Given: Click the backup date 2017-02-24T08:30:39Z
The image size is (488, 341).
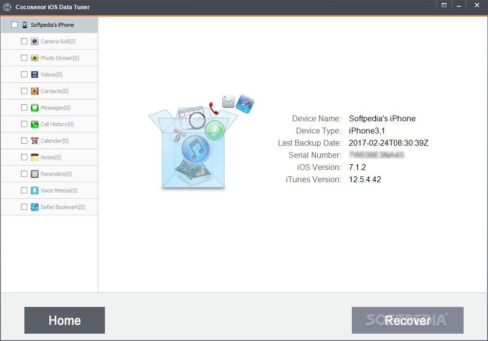Looking at the screenshot, I should pos(388,143).
